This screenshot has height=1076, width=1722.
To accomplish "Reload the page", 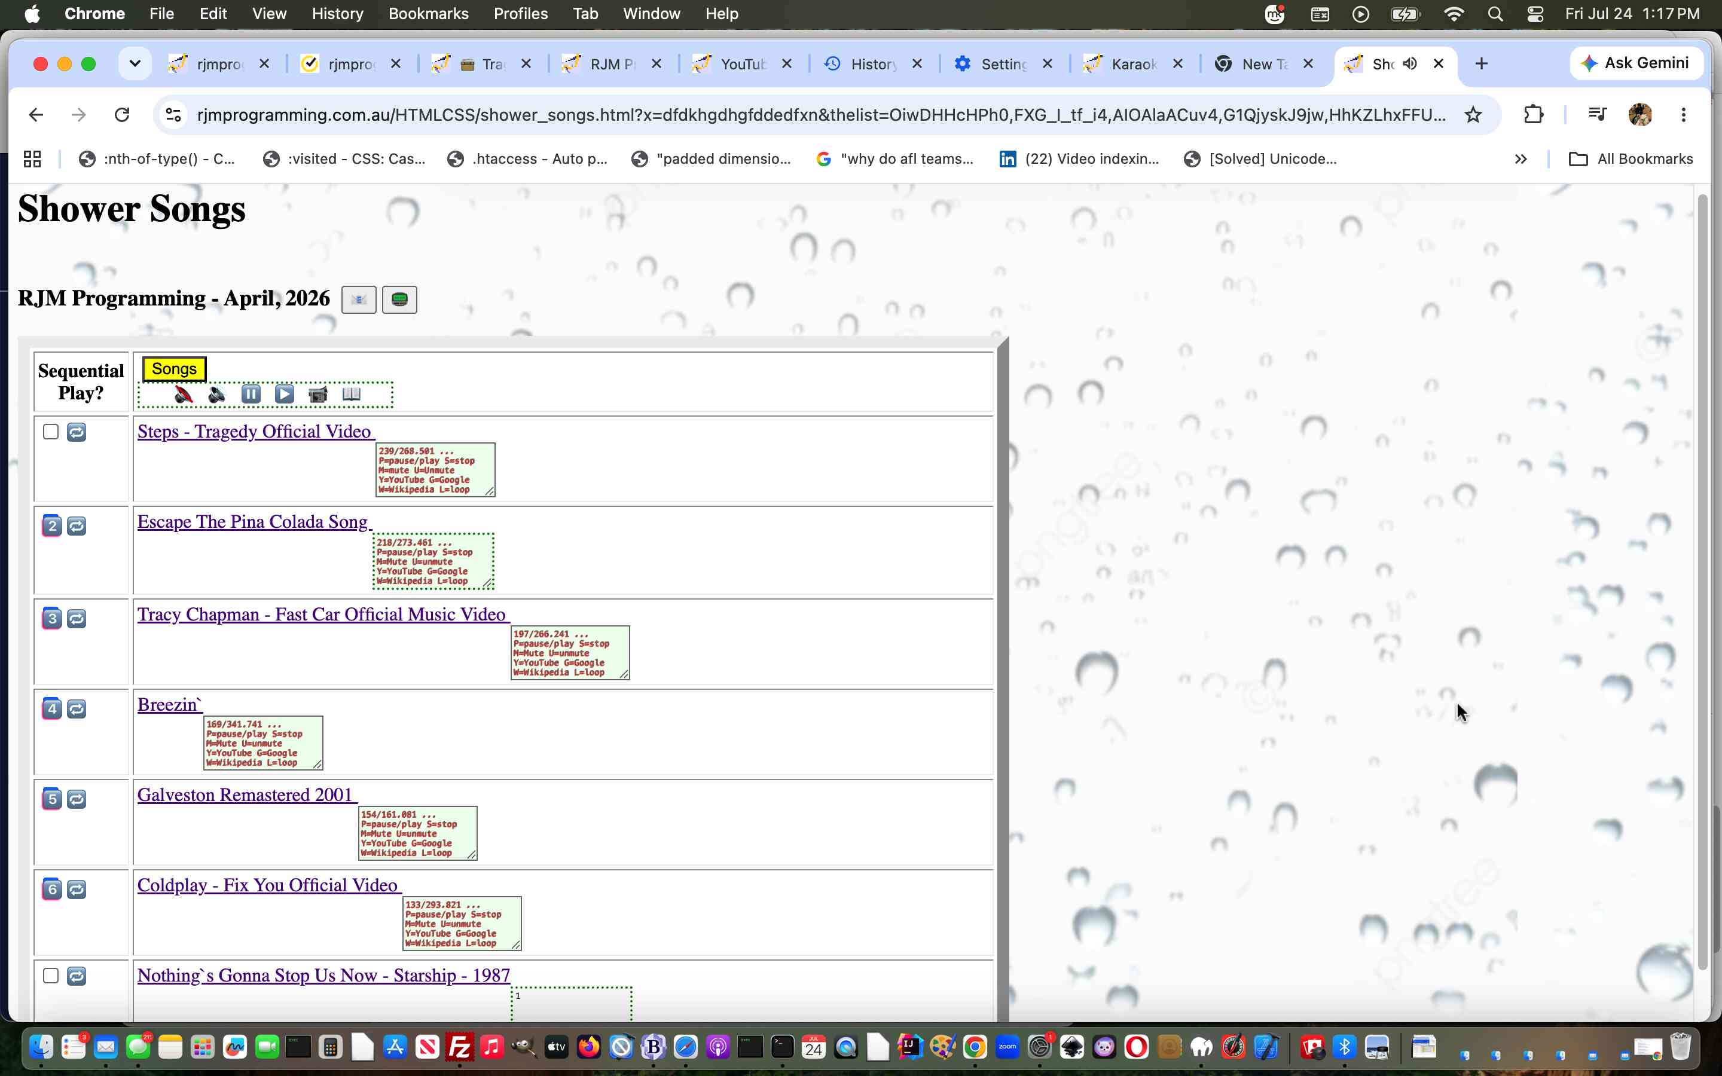I will point(122,115).
